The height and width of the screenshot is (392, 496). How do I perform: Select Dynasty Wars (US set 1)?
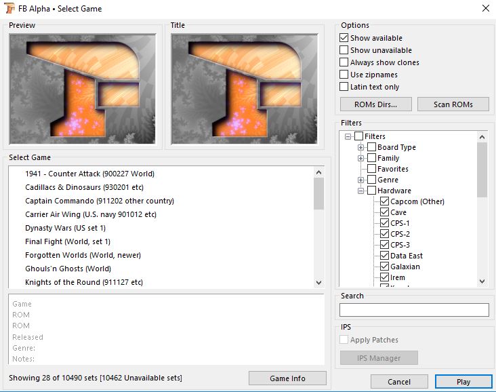(65, 228)
